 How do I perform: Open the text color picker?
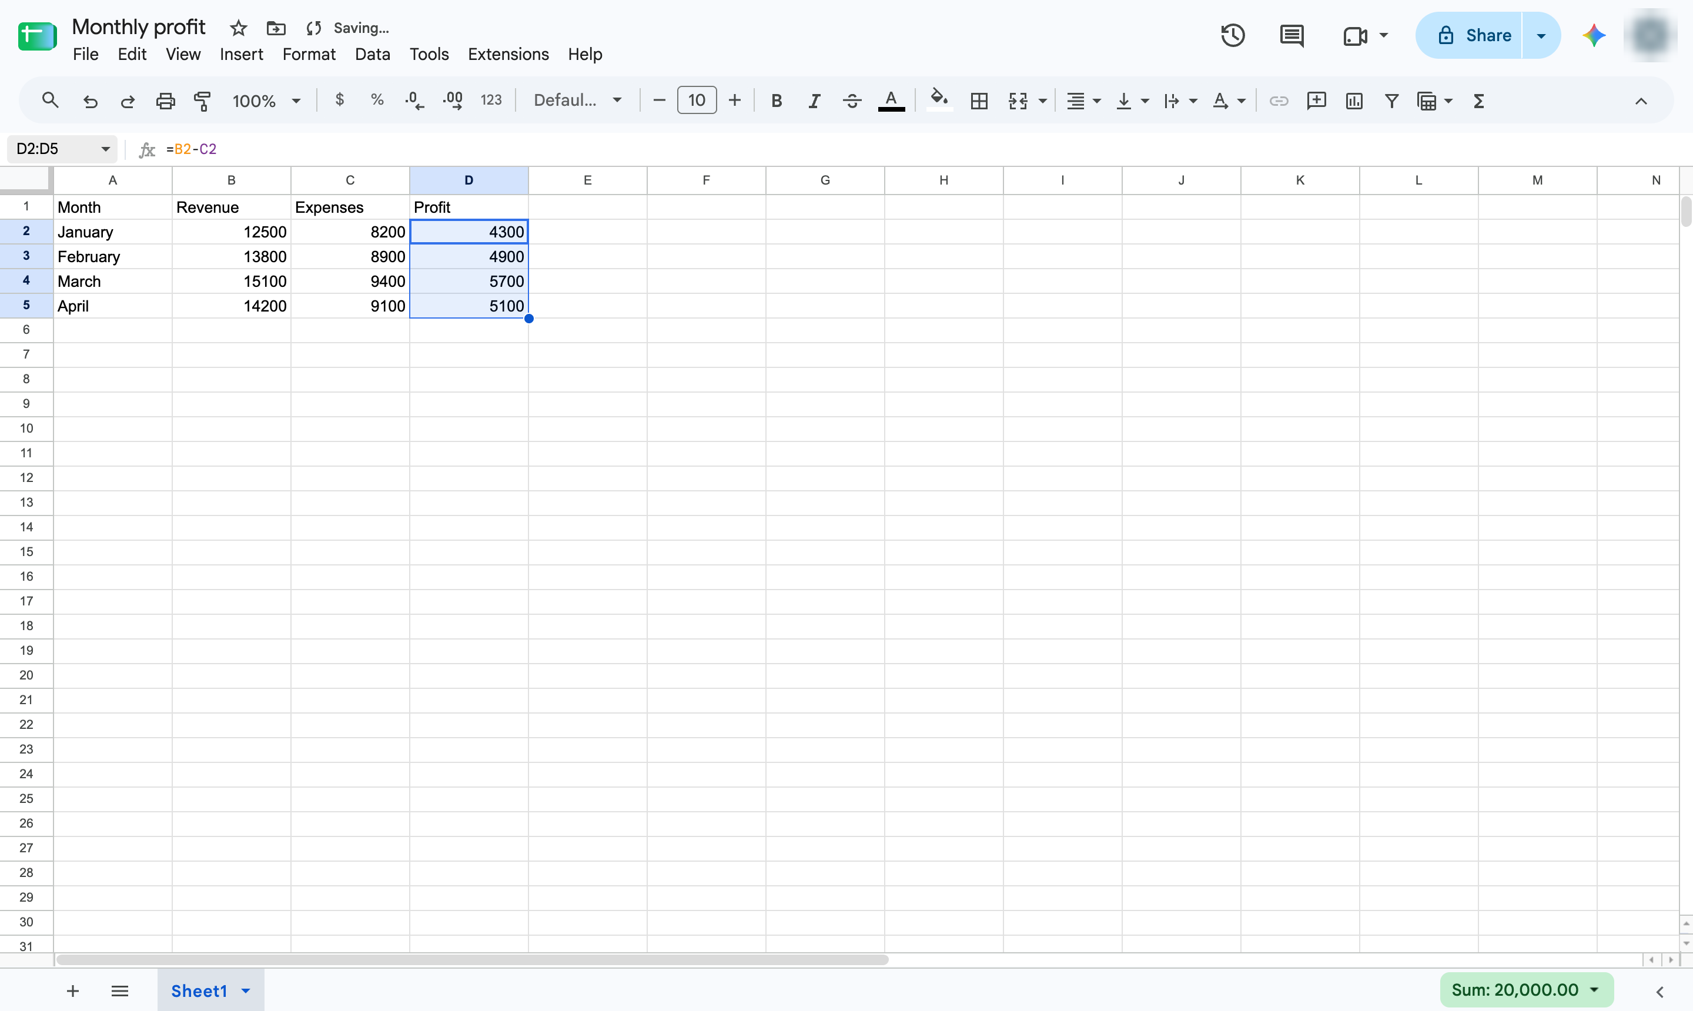coord(891,101)
